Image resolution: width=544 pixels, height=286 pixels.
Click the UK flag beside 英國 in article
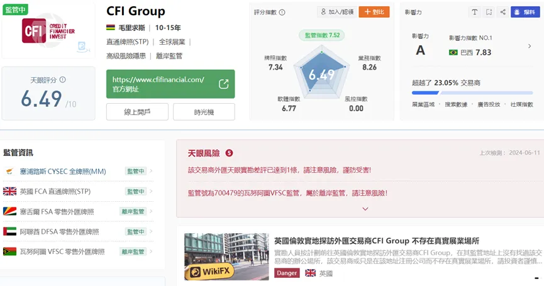pos(310,273)
